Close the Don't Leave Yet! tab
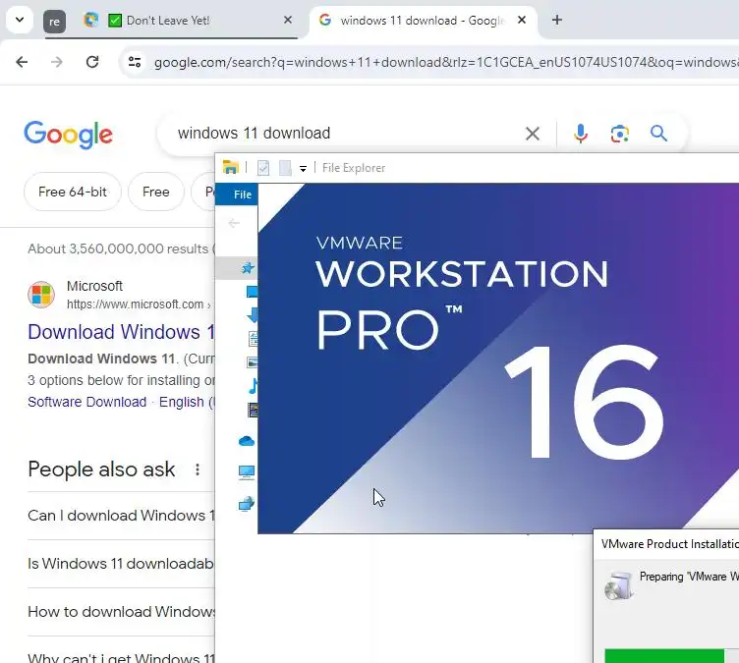 point(288,20)
